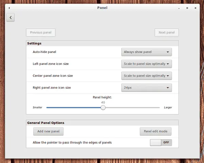Click the Previous panel button
Image resolution: width=204 pixels, height=163 pixels.
tap(41, 33)
